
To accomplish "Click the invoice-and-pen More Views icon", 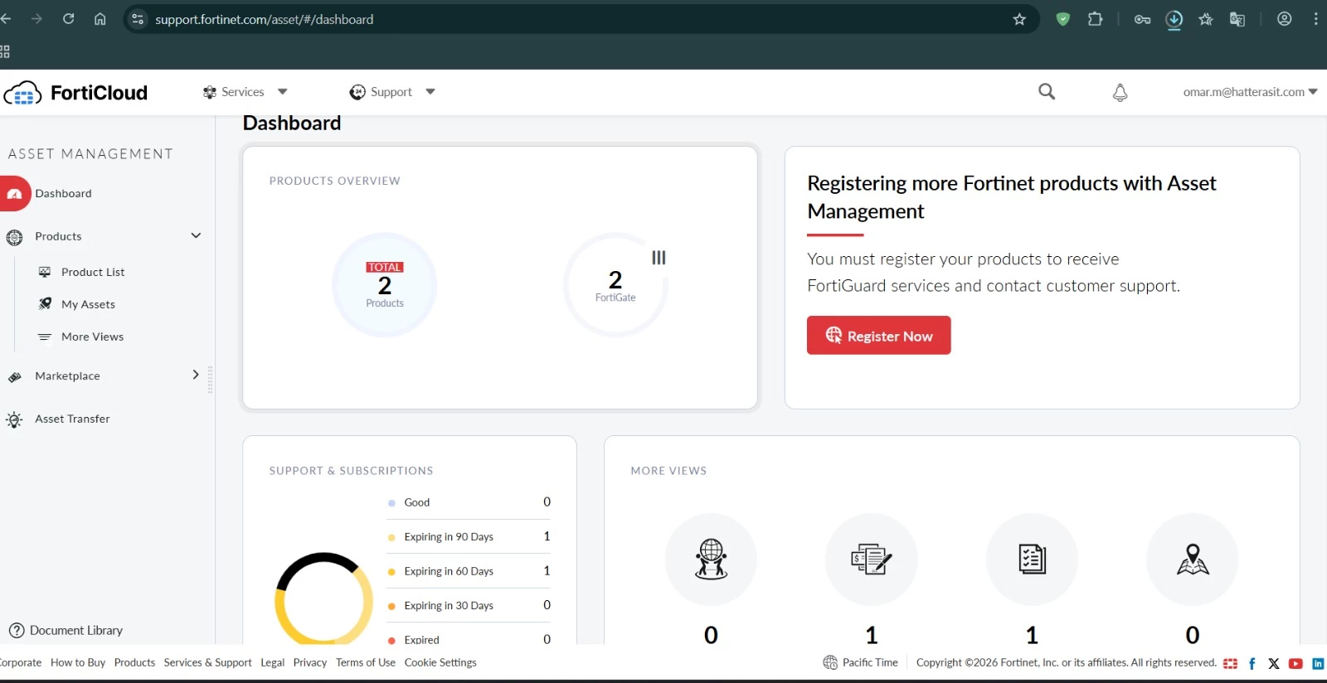I will [x=871, y=559].
